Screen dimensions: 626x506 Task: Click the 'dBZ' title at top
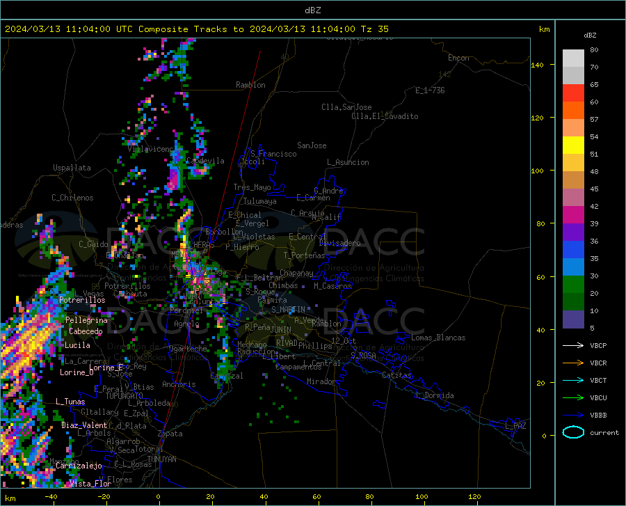click(312, 10)
